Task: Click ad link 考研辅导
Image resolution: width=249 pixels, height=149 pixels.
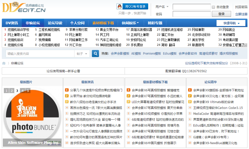Action: 229,35
